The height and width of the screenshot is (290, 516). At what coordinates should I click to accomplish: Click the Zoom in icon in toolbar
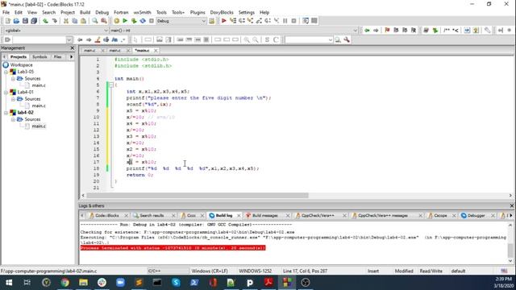(247, 39)
